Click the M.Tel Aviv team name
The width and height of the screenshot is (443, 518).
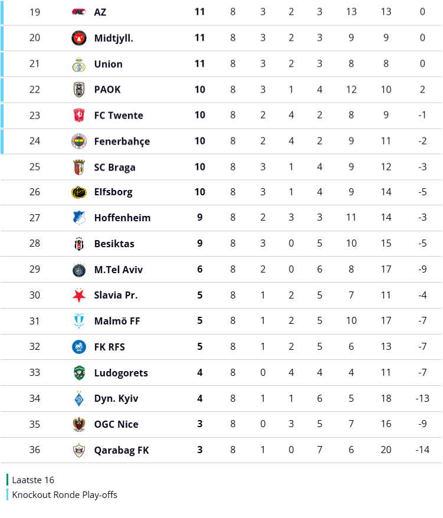pyautogui.click(x=118, y=270)
